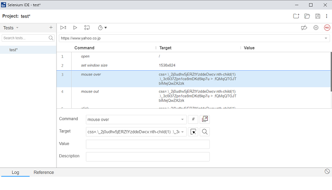Save the project icon
This screenshot has width=332, height=190.
coord(318,16)
